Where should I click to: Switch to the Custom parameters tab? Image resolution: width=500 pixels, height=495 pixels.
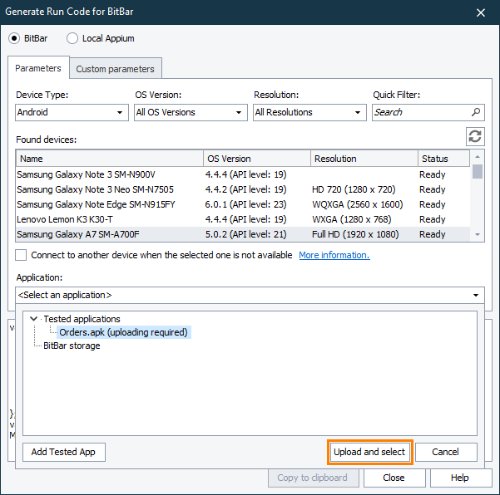[x=115, y=69]
